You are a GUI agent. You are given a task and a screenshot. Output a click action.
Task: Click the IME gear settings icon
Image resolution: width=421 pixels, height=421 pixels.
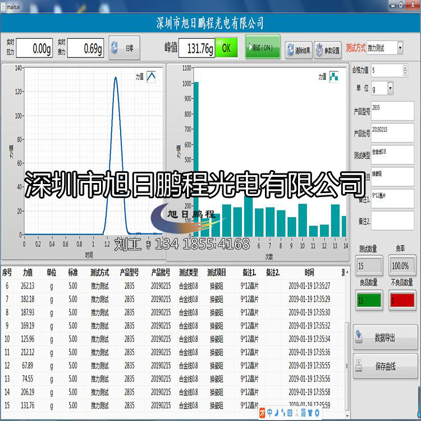[x=317, y=413]
